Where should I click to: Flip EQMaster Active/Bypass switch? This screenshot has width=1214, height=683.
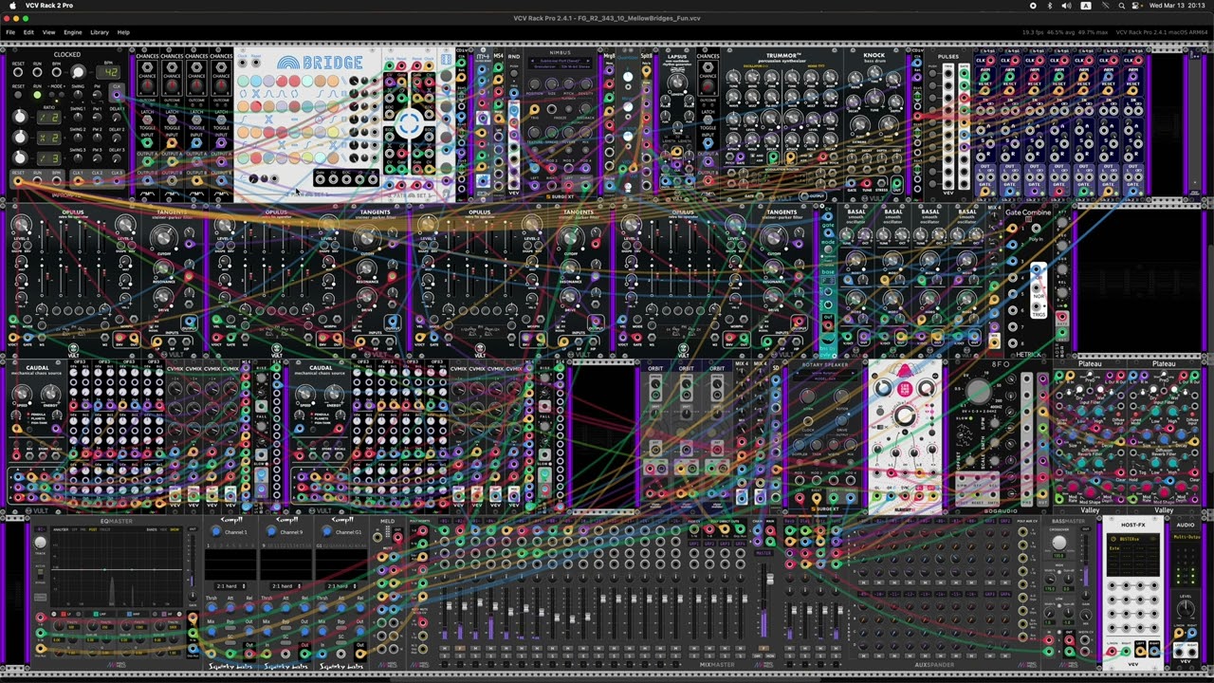click(40, 574)
